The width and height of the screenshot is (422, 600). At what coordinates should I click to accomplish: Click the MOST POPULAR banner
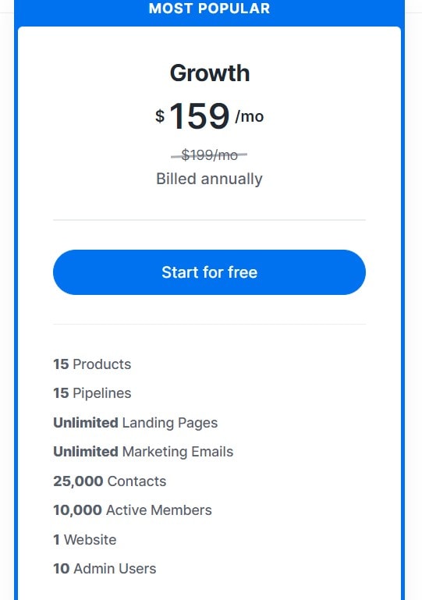pyautogui.click(x=209, y=9)
